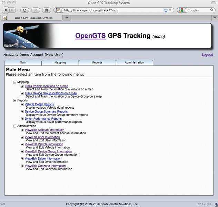Bookmark this page with the star icon
The height and width of the screenshot is (207, 218).
[166, 10]
